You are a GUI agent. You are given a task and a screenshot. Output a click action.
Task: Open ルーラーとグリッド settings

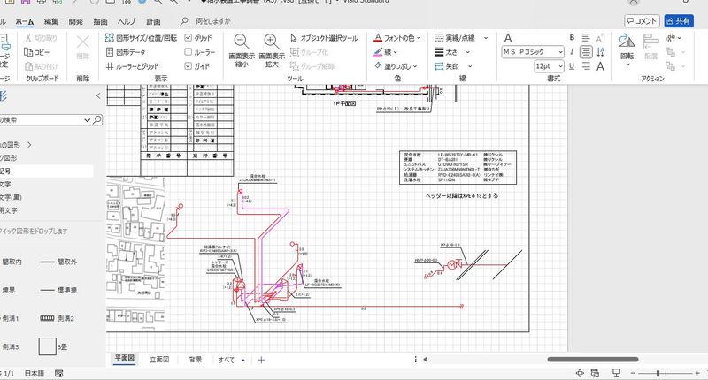tap(132, 66)
